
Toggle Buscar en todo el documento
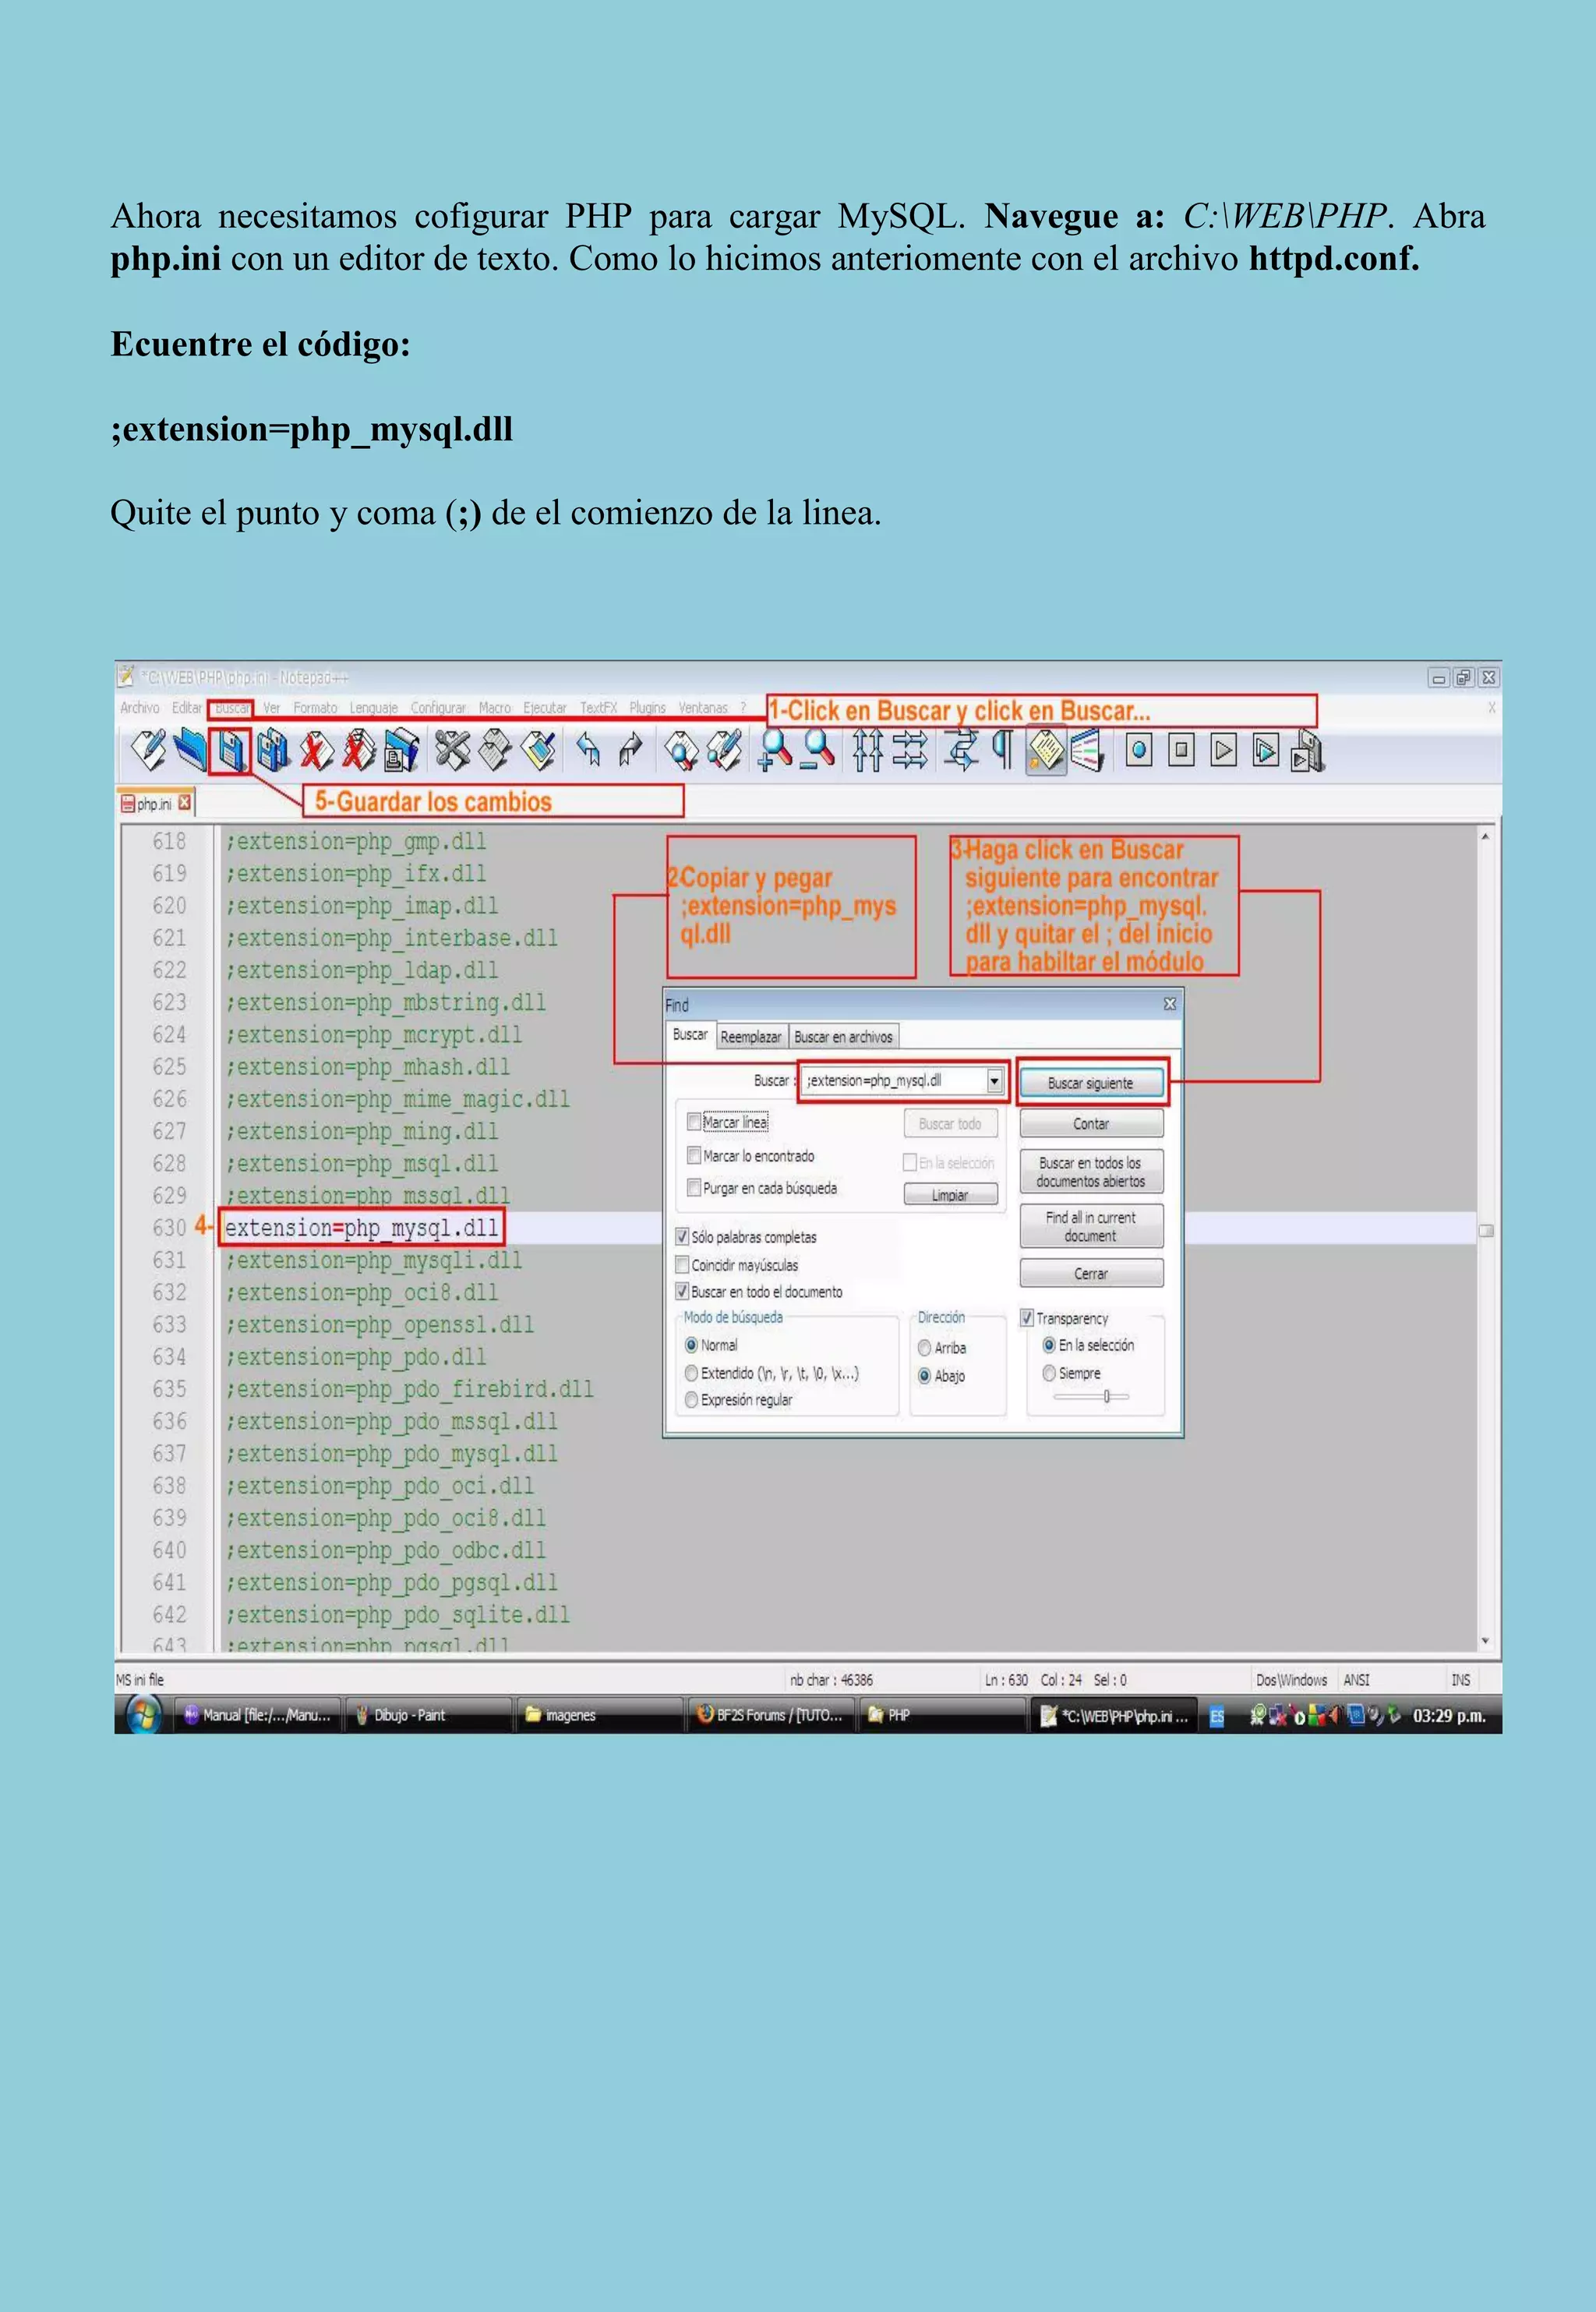[x=682, y=1291]
